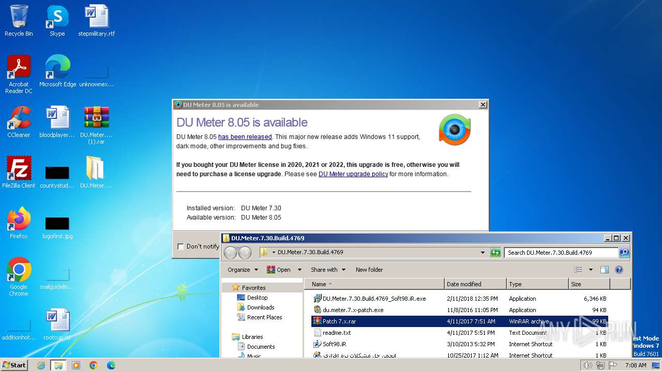Image resolution: width=662 pixels, height=372 pixels.
Task: Select the DU.Meter (1).rar archive icon
Action: [96, 126]
